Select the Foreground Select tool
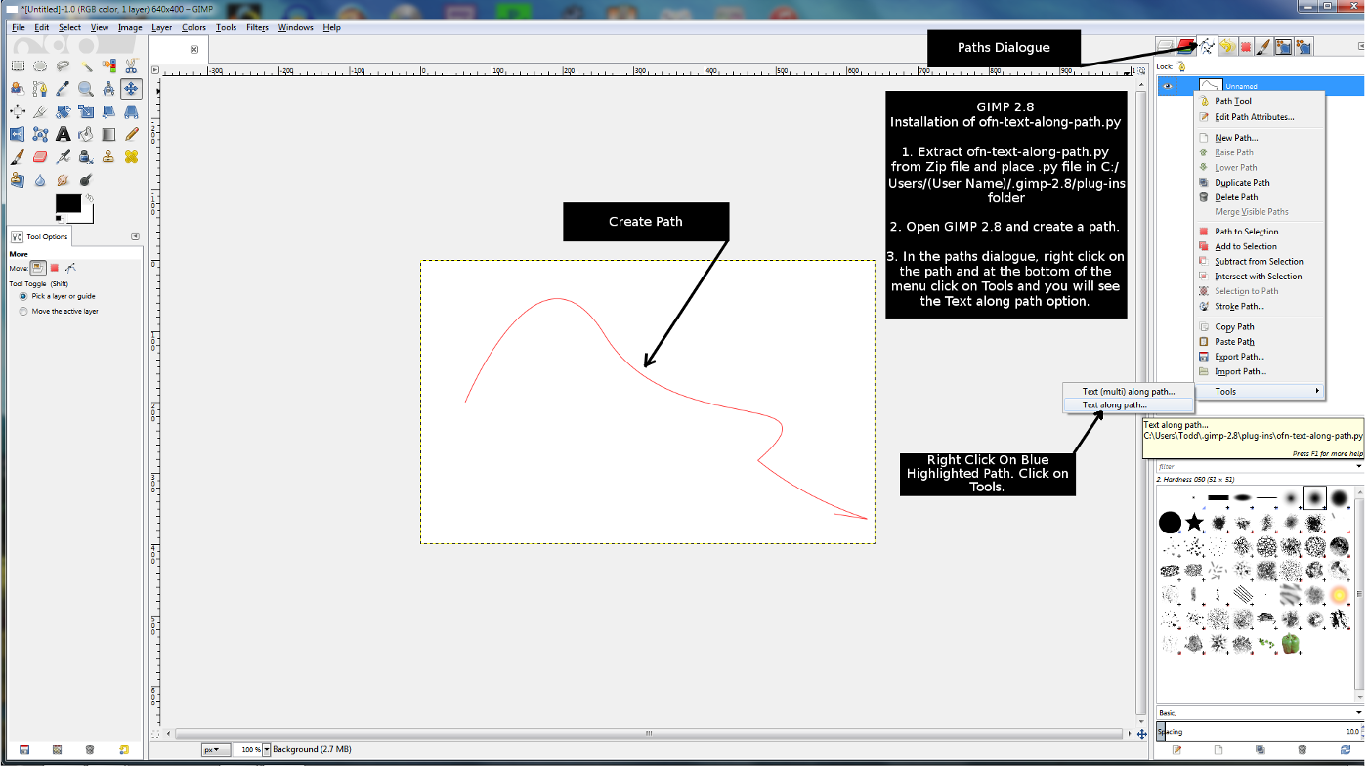This screenshot has width=1368, height=766. tap(18, 88)
